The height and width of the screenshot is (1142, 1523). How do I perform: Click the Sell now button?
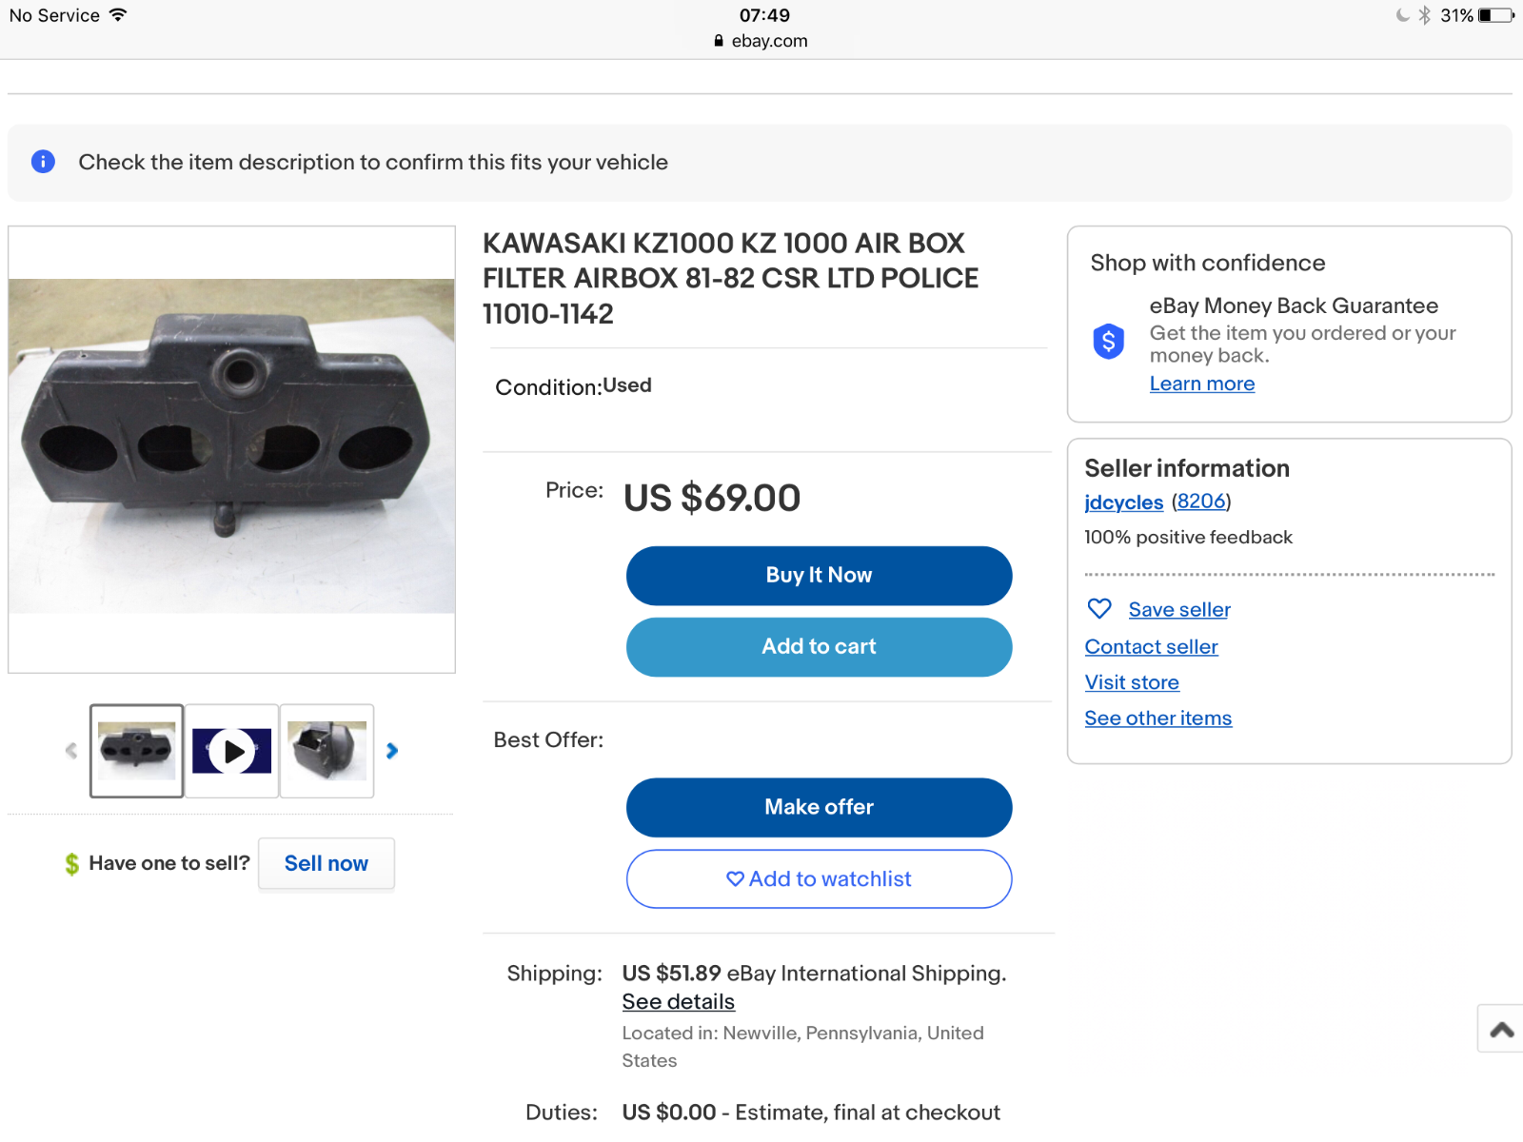(x=326, y=863)
